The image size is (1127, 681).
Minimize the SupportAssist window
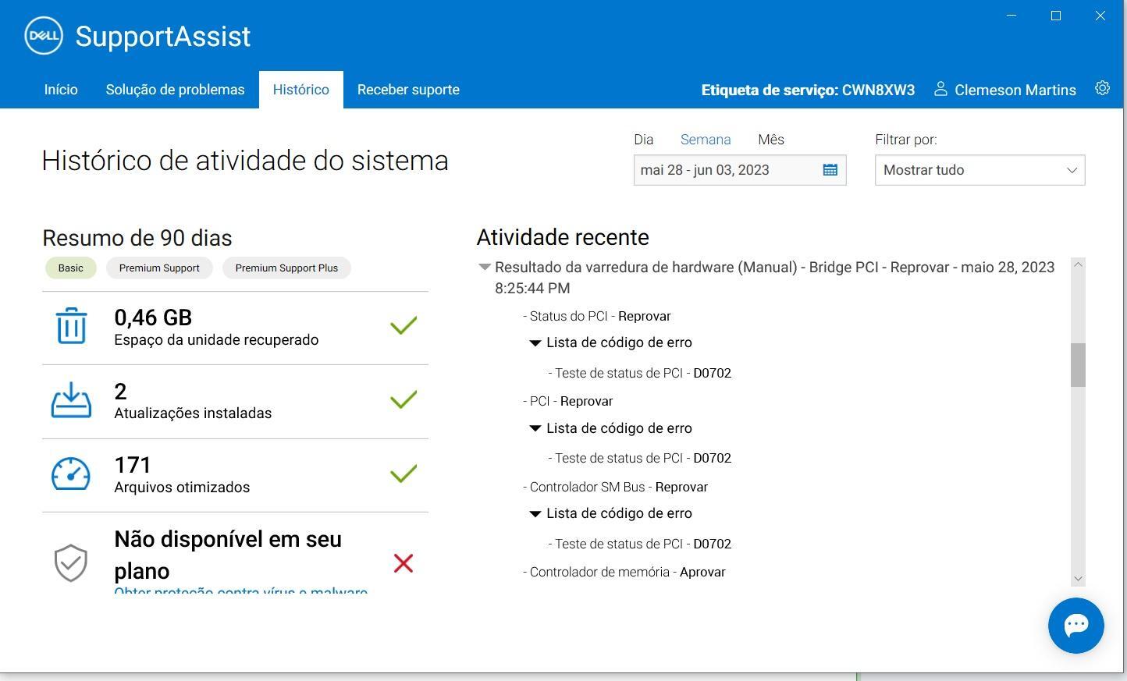1011,16
